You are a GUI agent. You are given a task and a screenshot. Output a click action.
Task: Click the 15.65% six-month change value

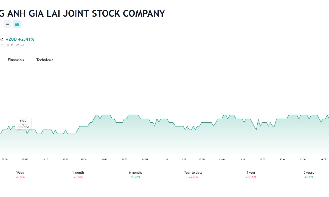point(136,177)
